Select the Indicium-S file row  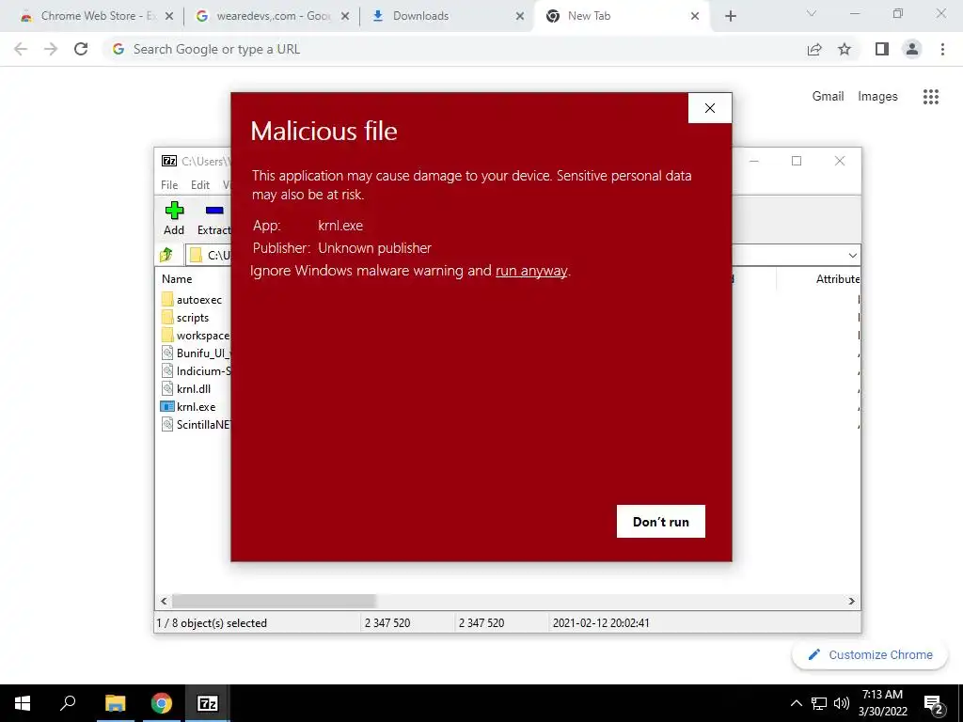click(196, 370)
